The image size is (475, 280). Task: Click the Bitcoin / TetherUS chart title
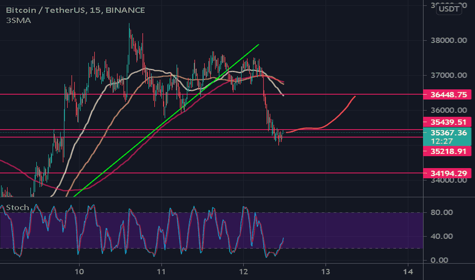click(x=75, y=10)
